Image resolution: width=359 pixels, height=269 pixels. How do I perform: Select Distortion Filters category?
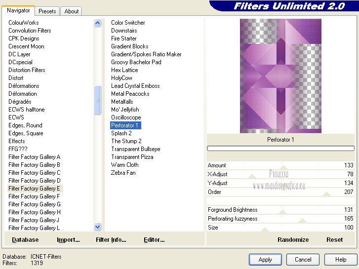pos(27,70)
